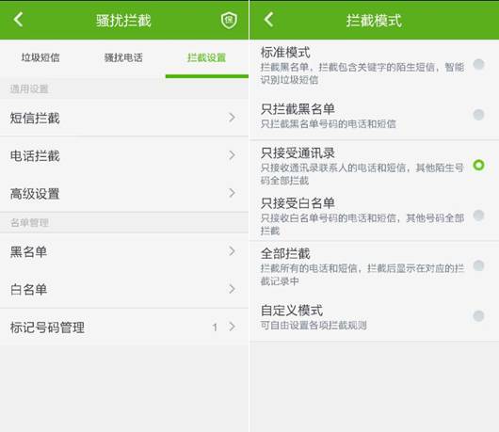Image resolution: width=499 pixels, height=432 pixels.
Task: Select the 自定义模式 radio button
Action: click(478, 316)
